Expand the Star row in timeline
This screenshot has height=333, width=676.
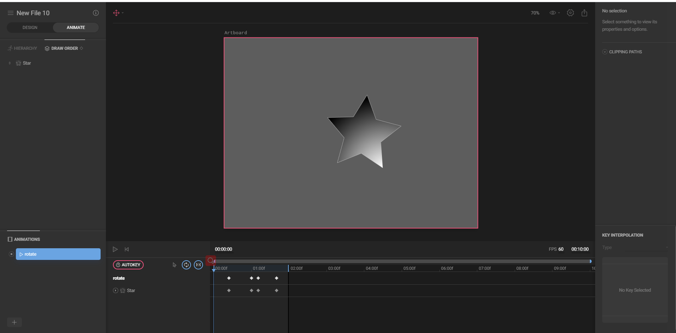115,291
